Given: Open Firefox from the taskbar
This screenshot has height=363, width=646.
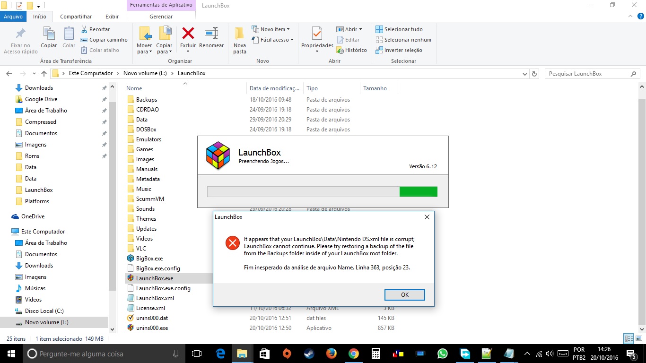Looking at the screenshot, I should [331, 354].
